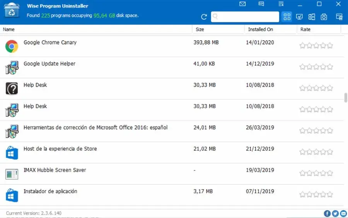
Task: Click the Current Version 2.3.6.140 text
Action: [x=34, y=213]
